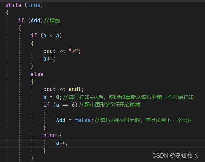Screen dimensions: 205x162
Task: Click the 'Add = false;' assignment
Action: coord(75,120)
